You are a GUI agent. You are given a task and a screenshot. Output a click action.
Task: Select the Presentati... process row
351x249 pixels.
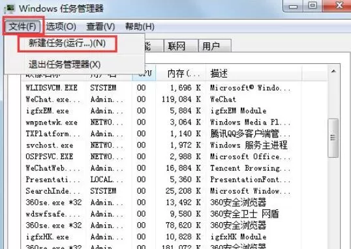pyautogui.click(x=175, y=179)
